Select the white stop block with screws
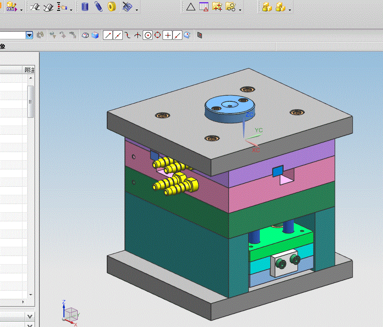Image resolution: width=383 pixels, height=327 pixels. point(284,263)
